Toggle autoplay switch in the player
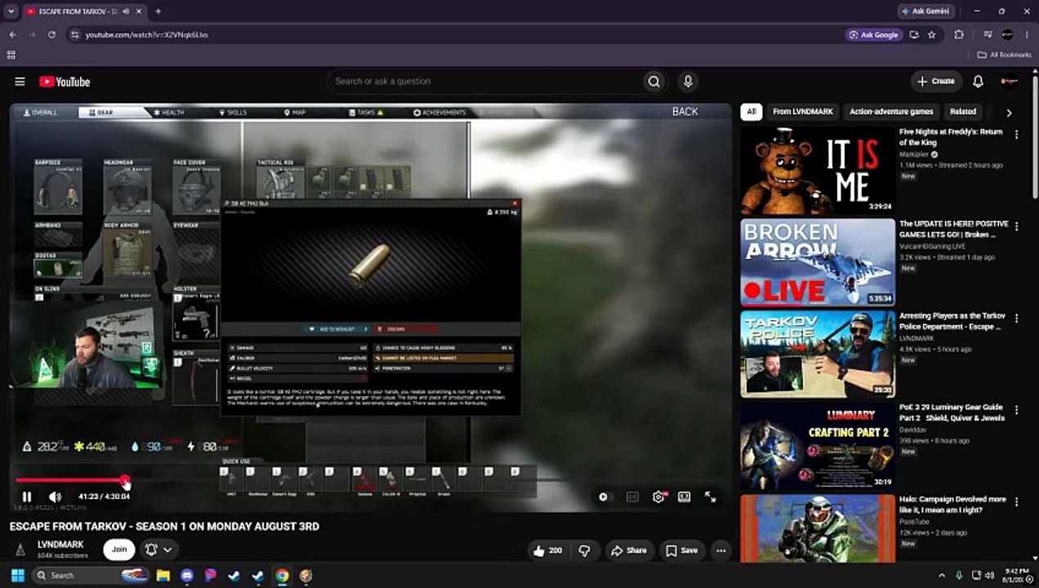This screenshot has width=1039, height=588. 604,497
